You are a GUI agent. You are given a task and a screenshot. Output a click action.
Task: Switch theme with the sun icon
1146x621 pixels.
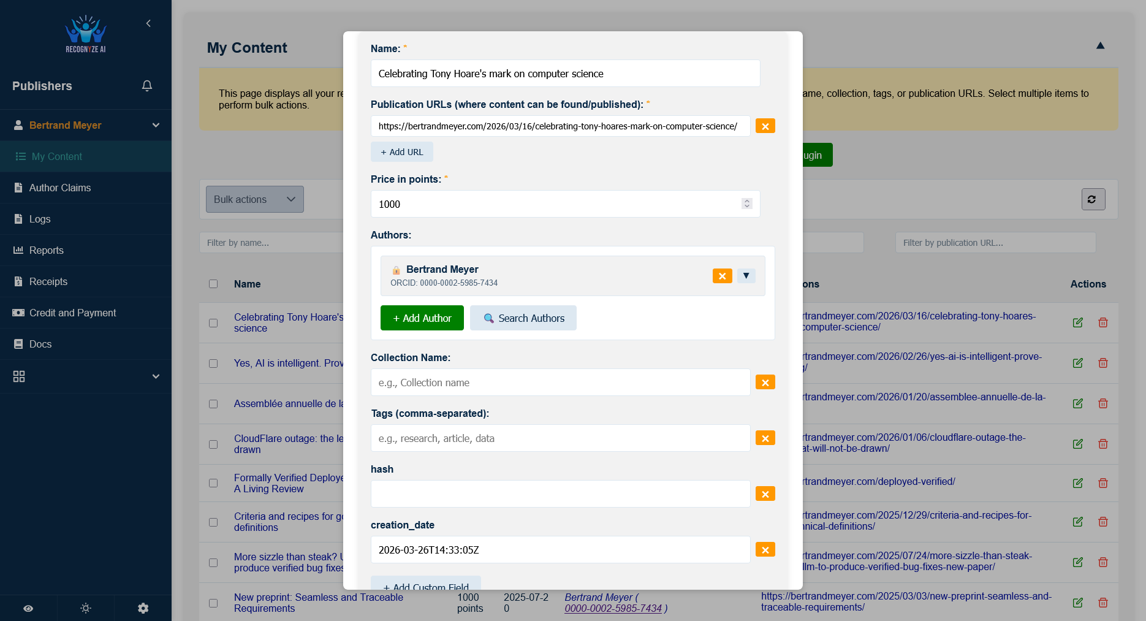tap(86, 608)
